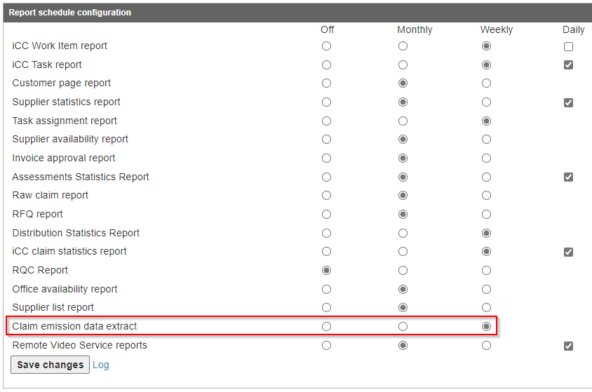Set Supplier list report to Weekly
Image resolution: width=592 pixels, height=392 pixels.
(x=486, y=308)
